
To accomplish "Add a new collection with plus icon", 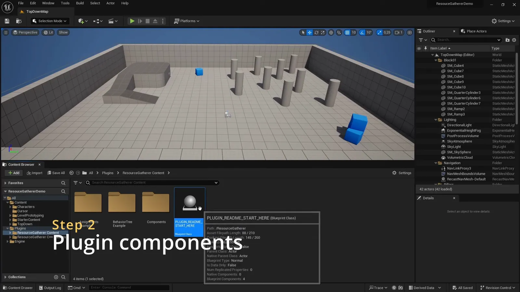I will [56, 277].
